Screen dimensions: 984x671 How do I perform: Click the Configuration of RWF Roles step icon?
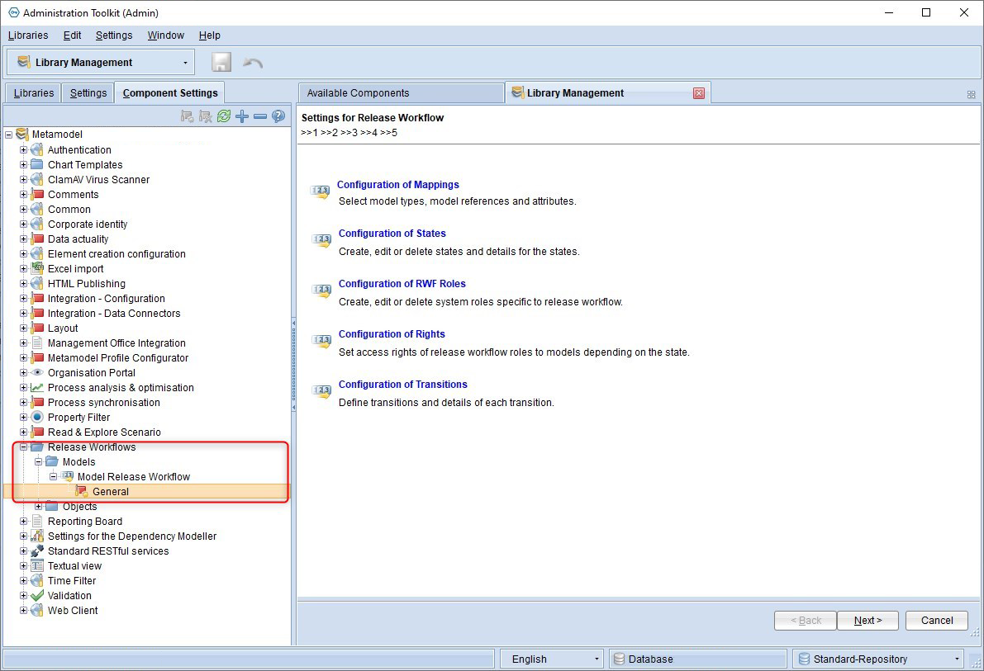pos(321,291)
